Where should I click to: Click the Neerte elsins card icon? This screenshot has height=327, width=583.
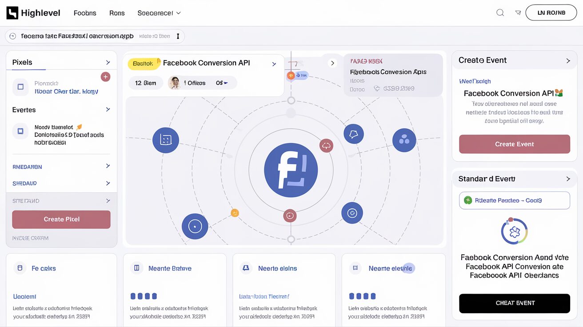coord(246,268)
